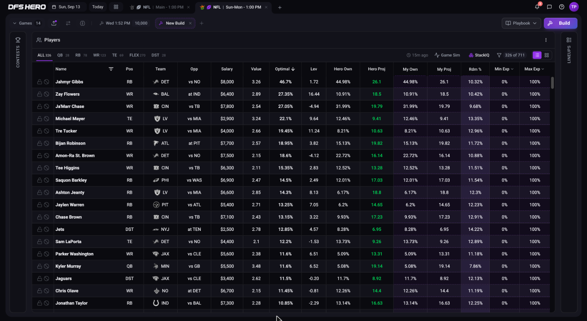Image resolution: width=587 pixels, height=321 pixels.
Task: Open the chat messages icon
Action: point(549,7)
